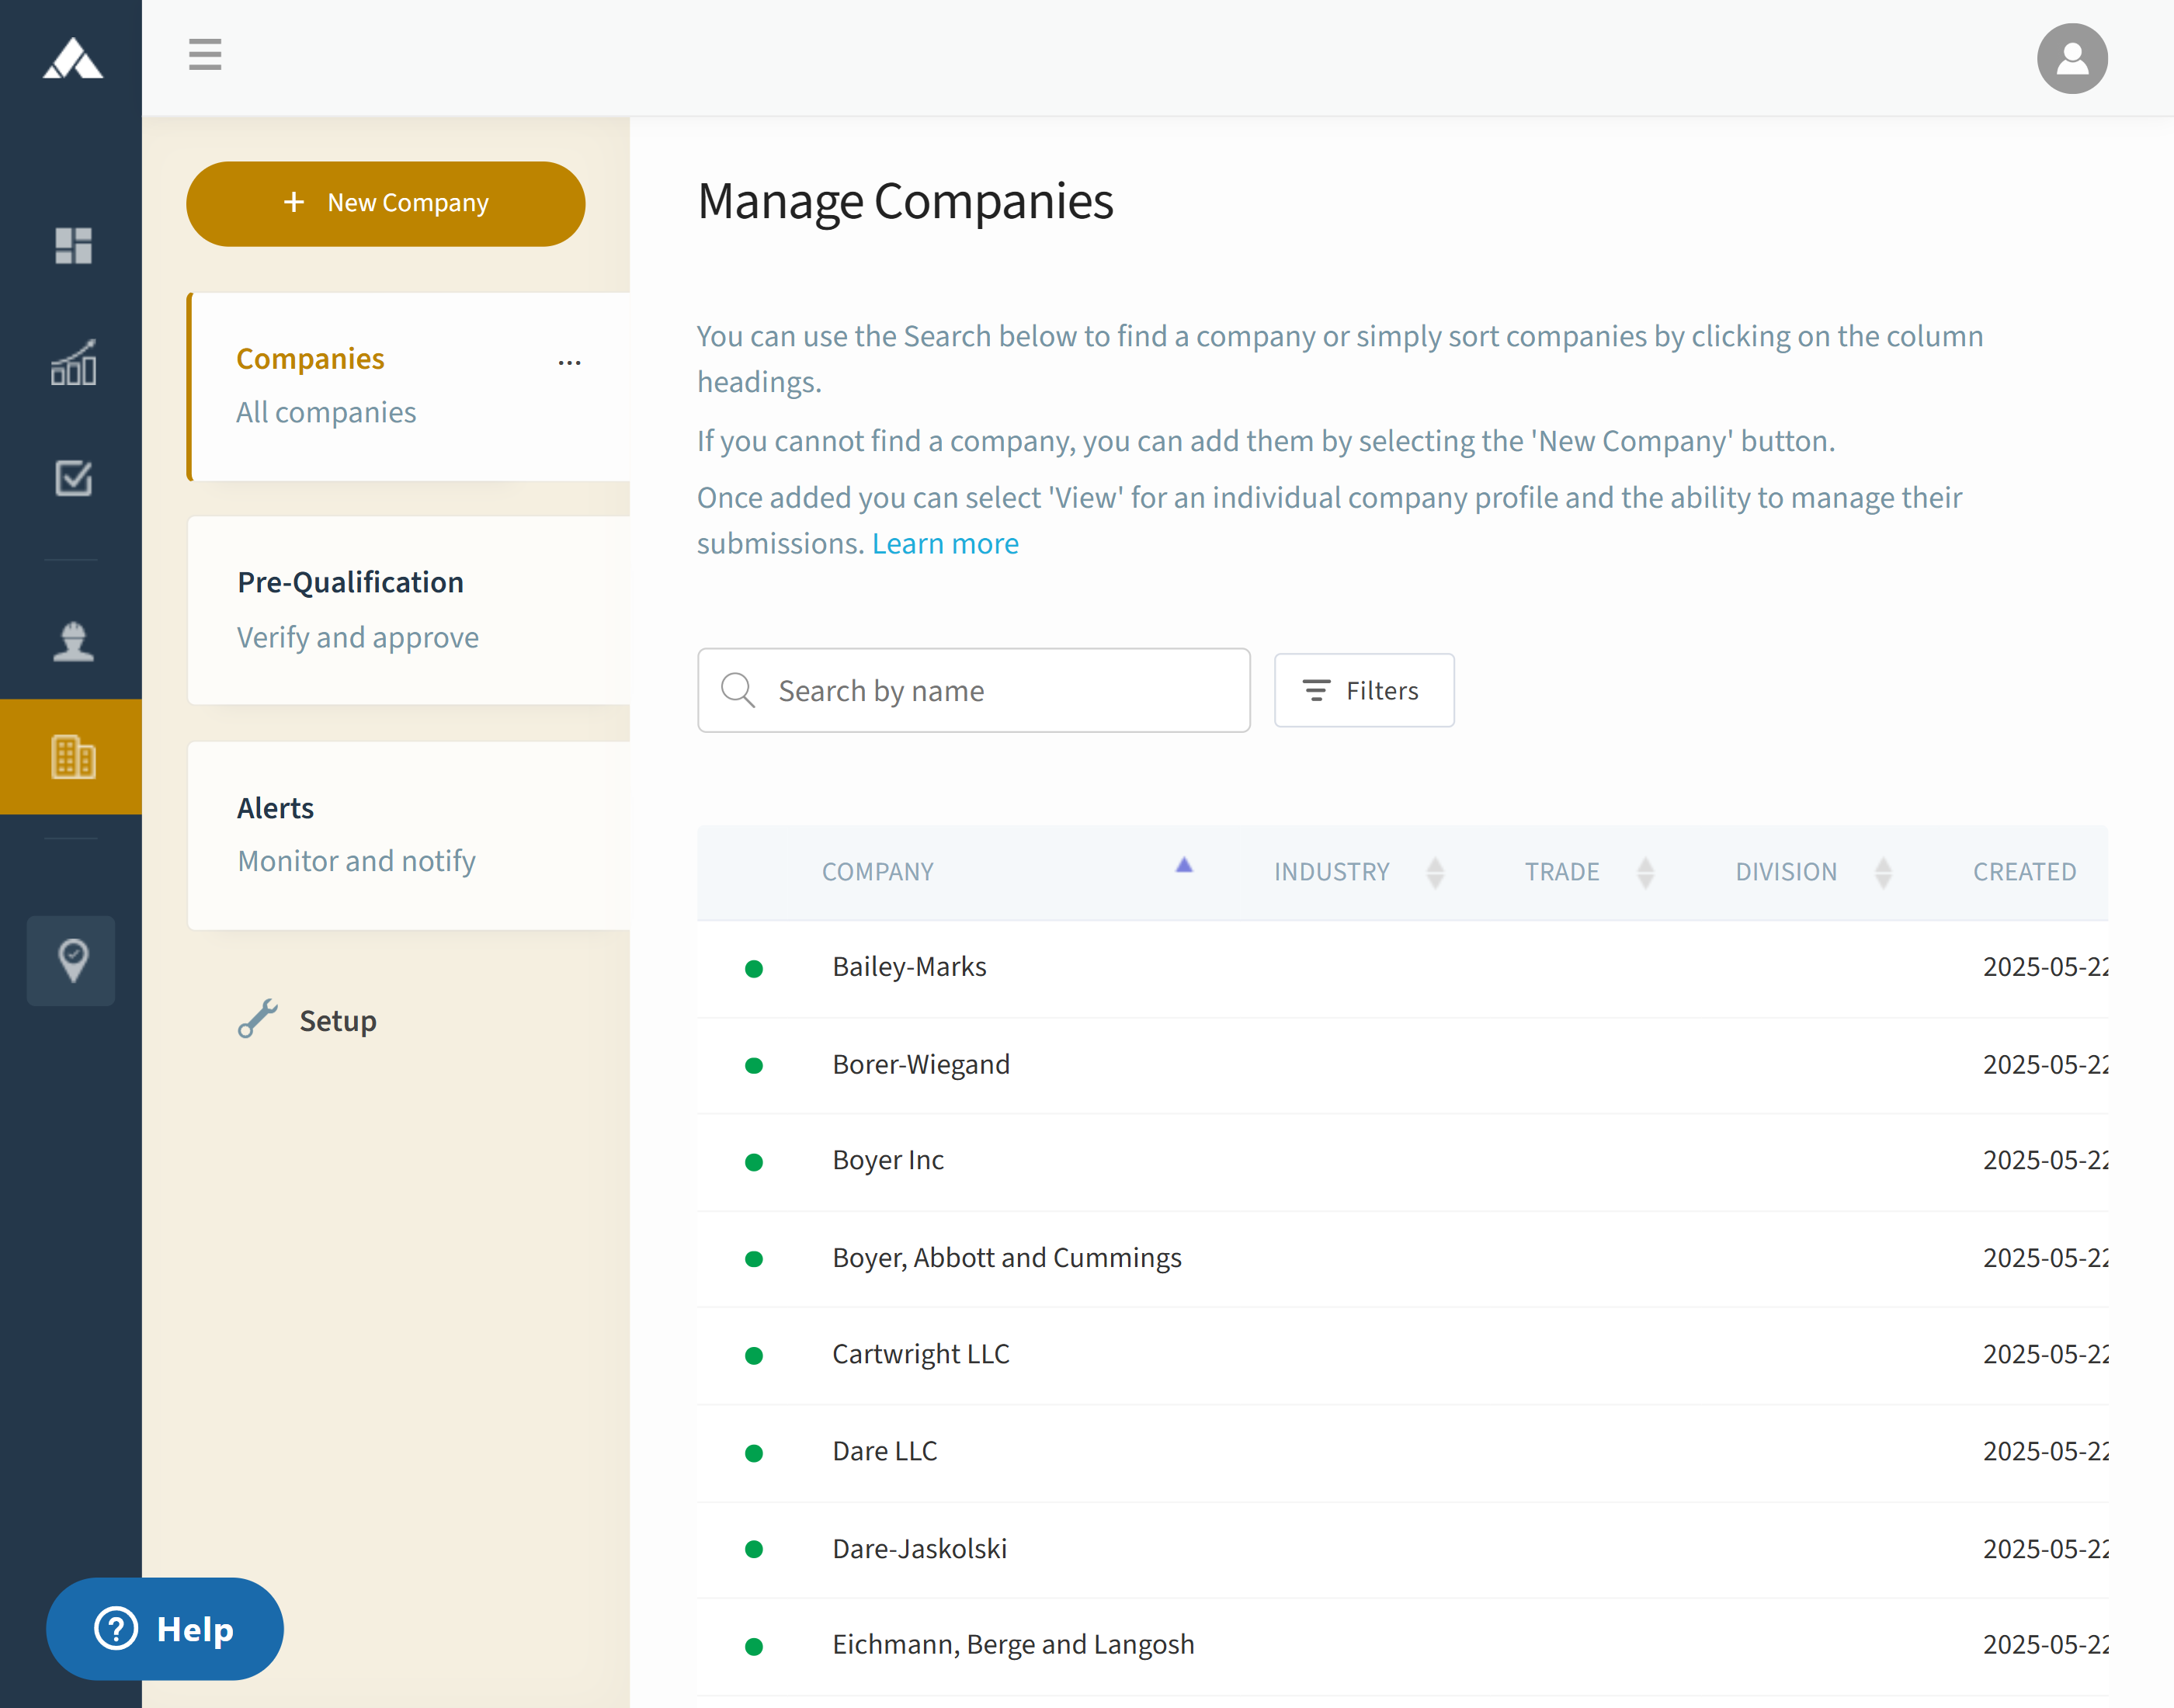Sort by the COMPANY column arrow
The image size is (2174, 1708).
click(x=1184, y=865)
